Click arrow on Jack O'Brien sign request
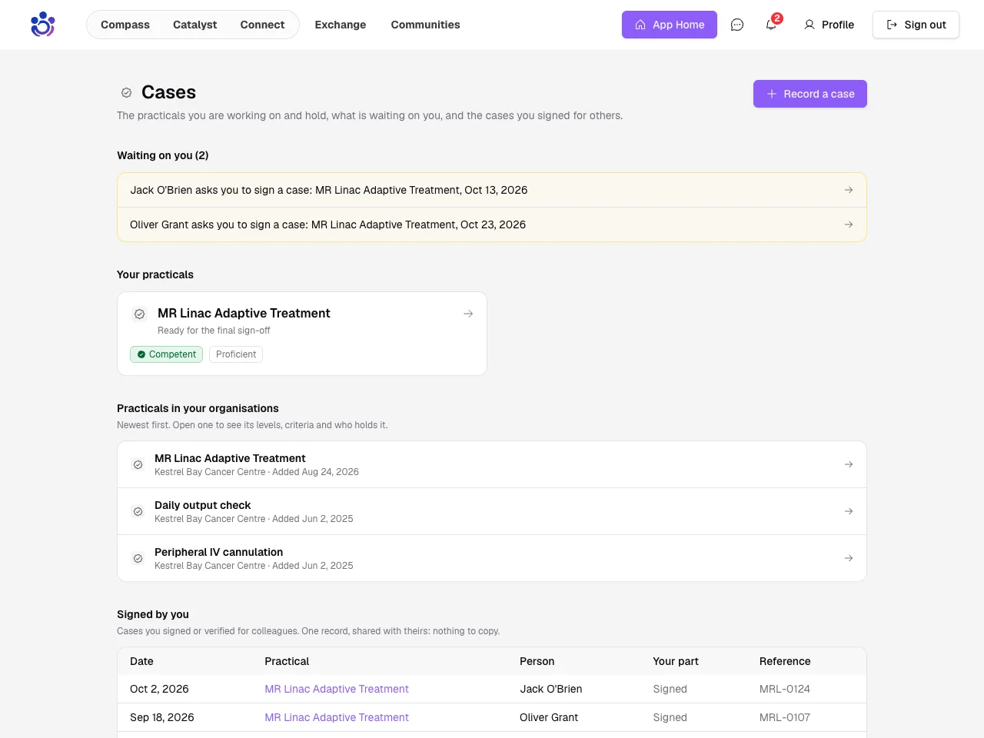 tap(849, 190)
